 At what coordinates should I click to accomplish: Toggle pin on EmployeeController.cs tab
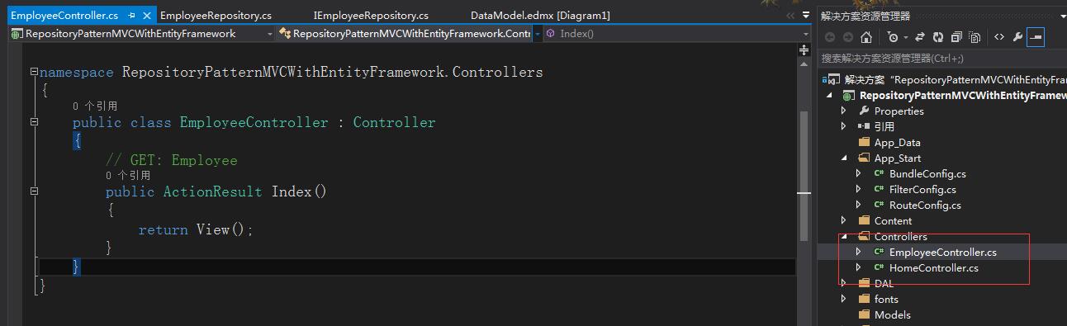point(132,16)
